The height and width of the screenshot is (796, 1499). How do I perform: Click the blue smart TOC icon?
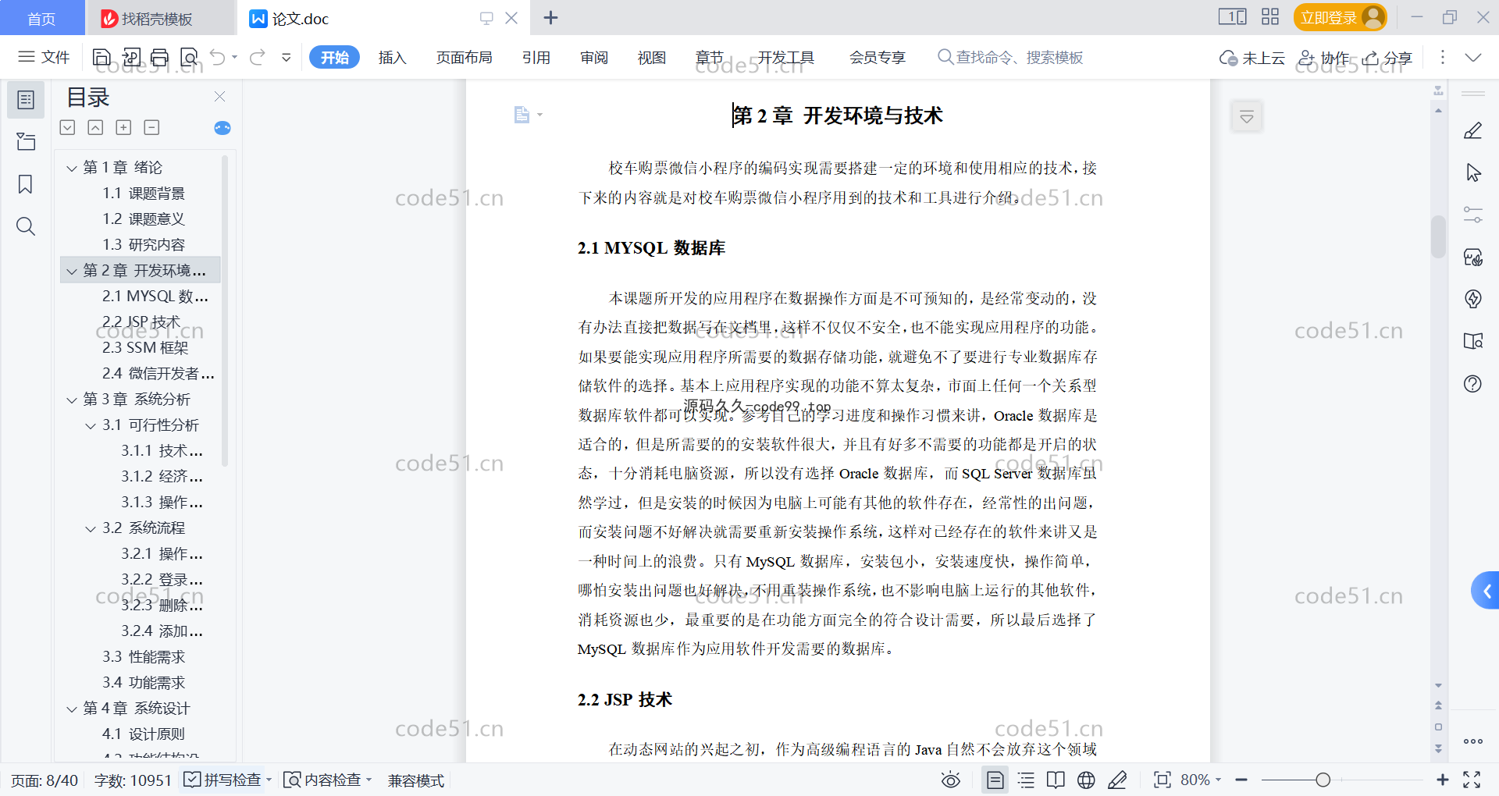[x=223, y=128]
